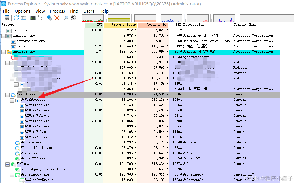Open the Users menu

[x=89, y=11]
